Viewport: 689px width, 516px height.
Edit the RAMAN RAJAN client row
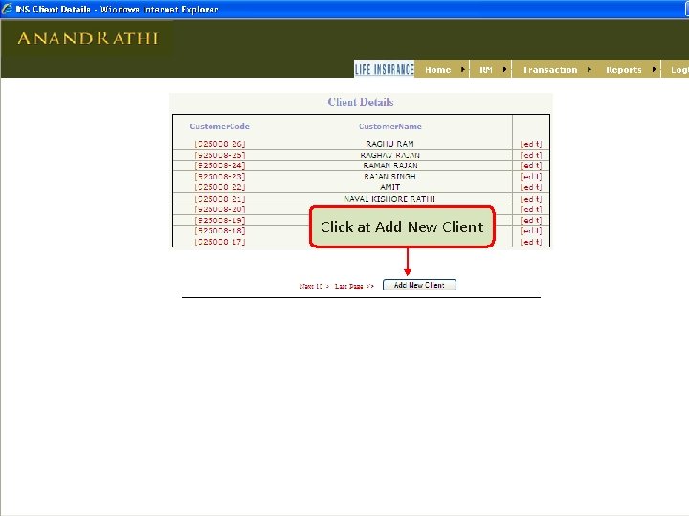click(x=531, y=166)
